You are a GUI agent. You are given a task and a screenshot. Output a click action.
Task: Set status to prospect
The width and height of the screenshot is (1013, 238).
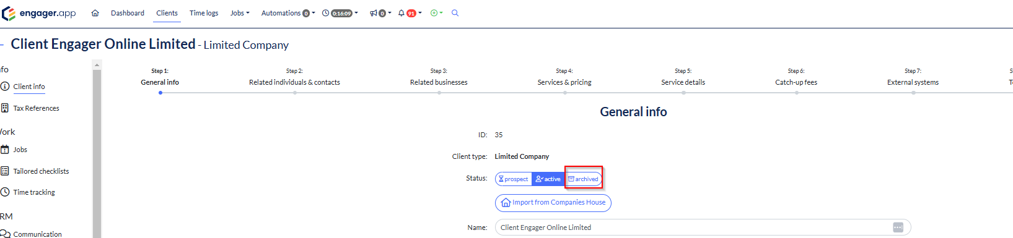point(514,179)
